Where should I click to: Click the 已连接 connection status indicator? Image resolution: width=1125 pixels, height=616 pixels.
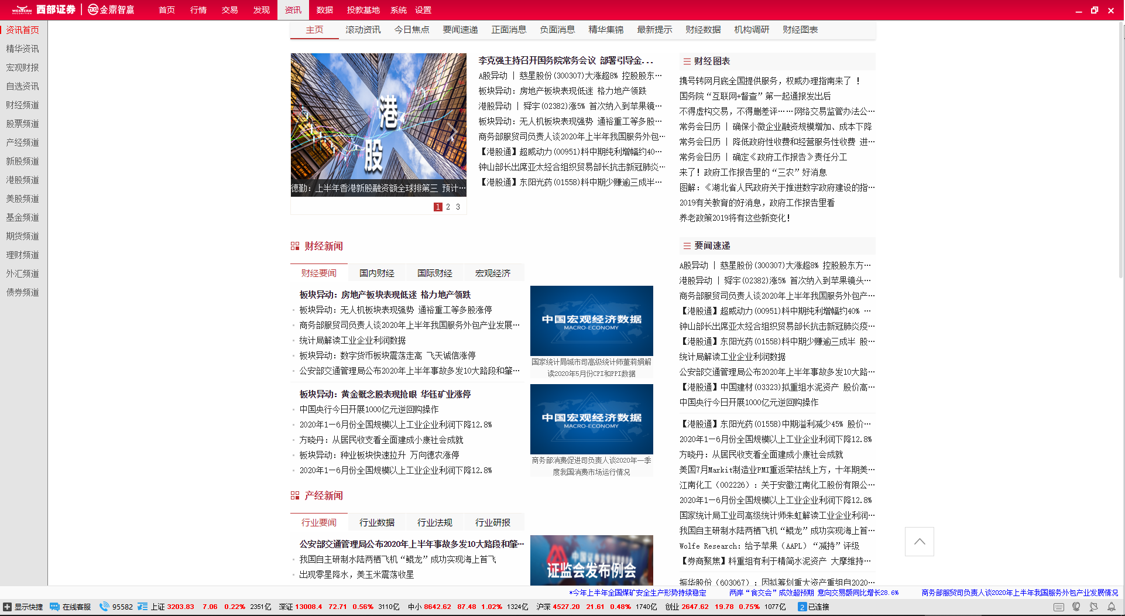click(x=814, y=606)
